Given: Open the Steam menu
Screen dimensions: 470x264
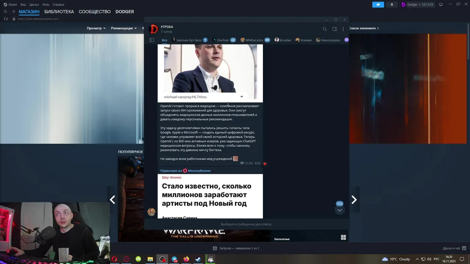Looking at the screenshot, I should click(10, 4).
